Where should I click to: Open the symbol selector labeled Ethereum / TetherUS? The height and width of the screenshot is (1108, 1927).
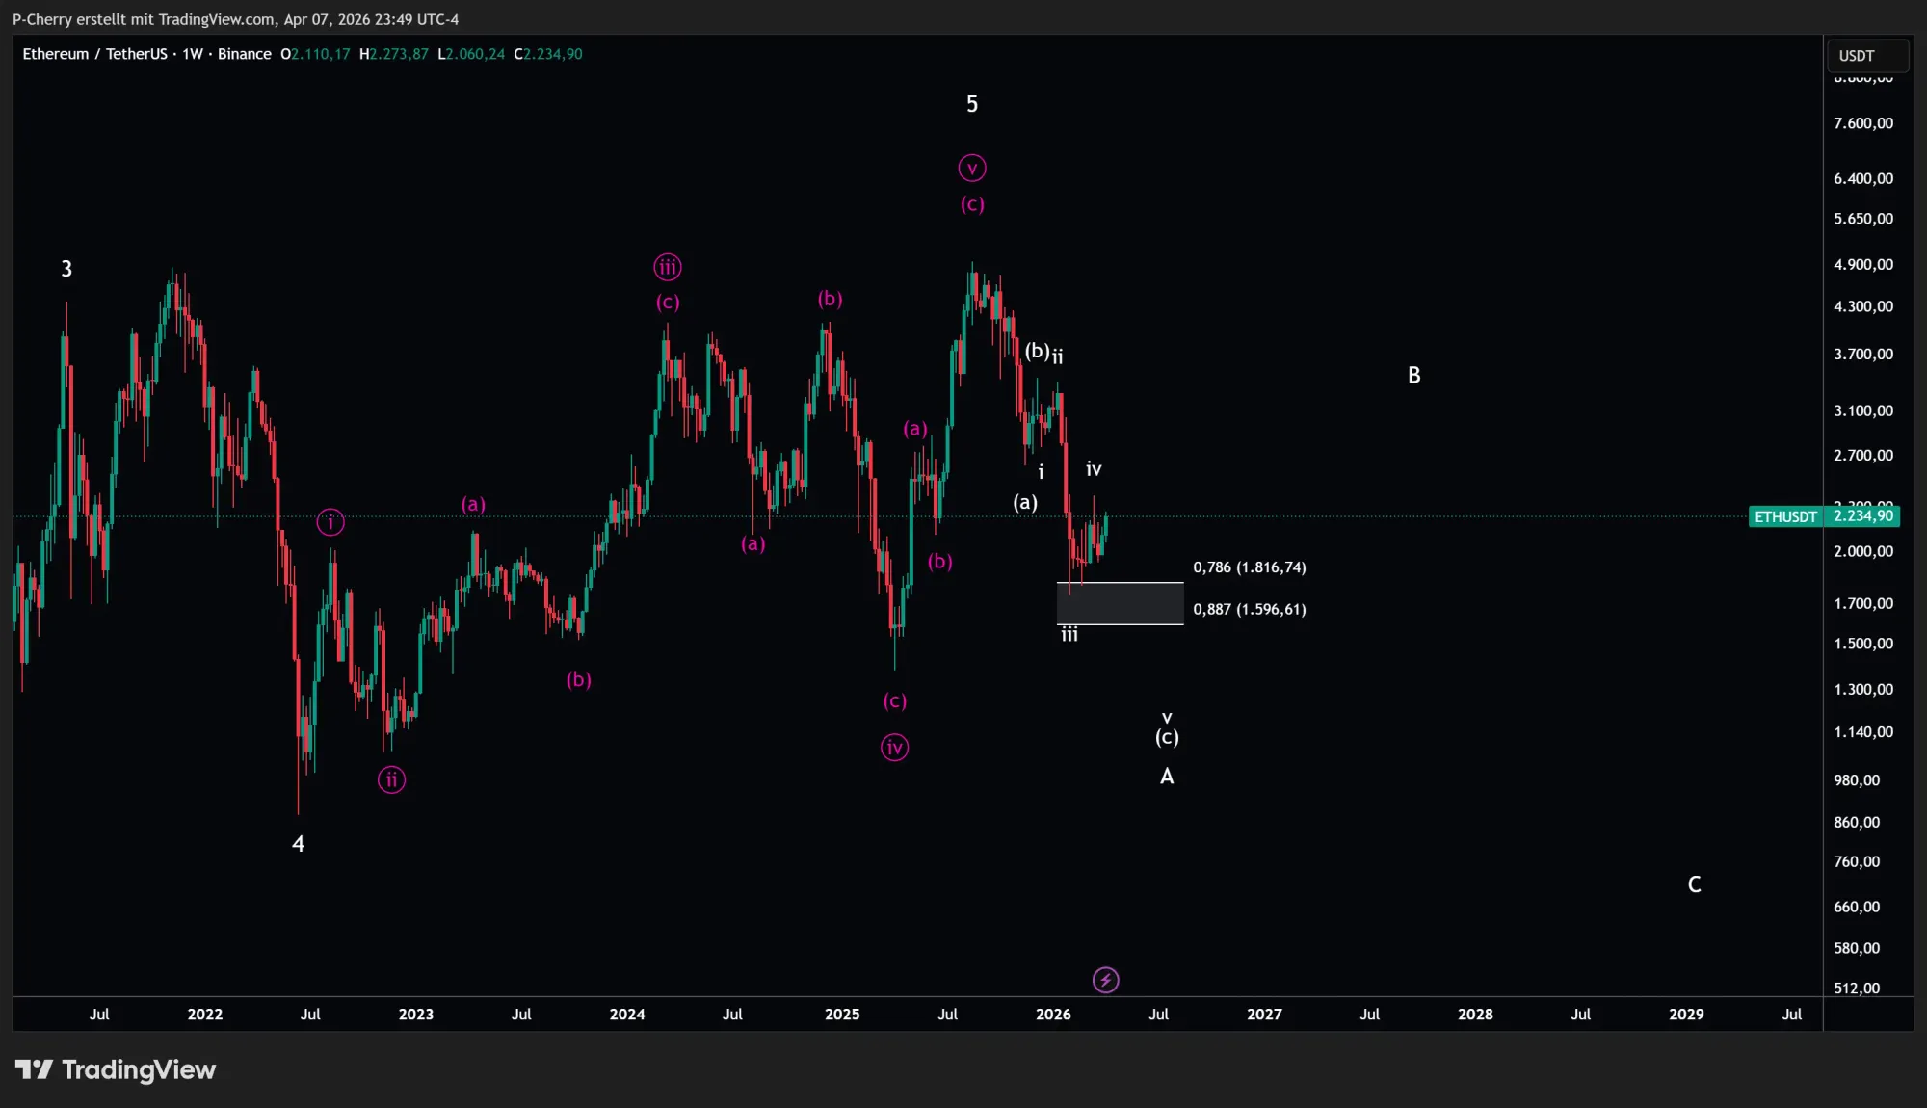coord(94,54)
